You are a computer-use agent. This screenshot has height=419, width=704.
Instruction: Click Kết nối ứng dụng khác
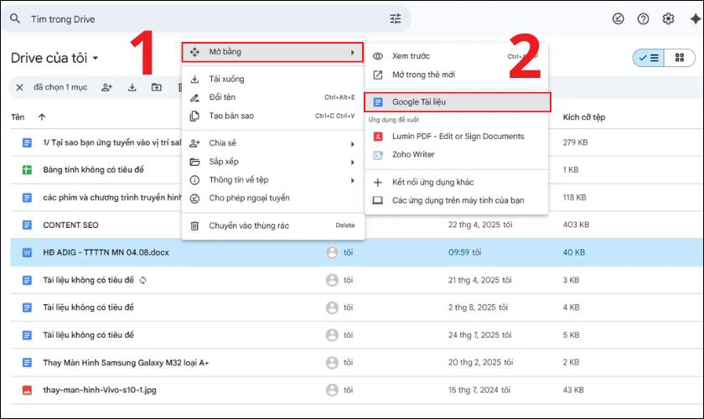pos(456,182)
